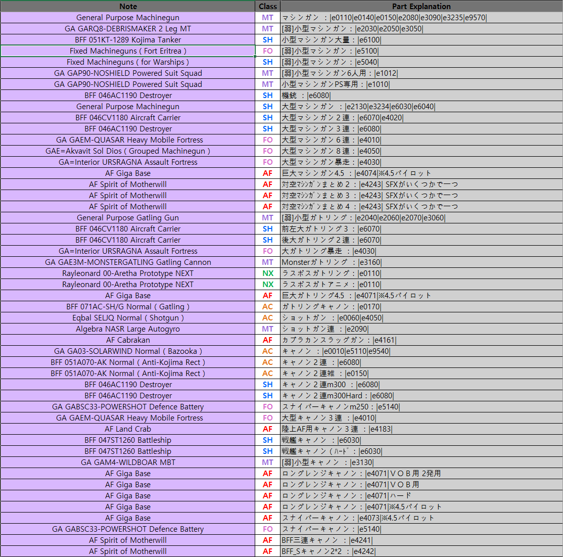The image size is (563, 557).
Task: Click the cell containing e1010
Action: [x=421, y=84]
